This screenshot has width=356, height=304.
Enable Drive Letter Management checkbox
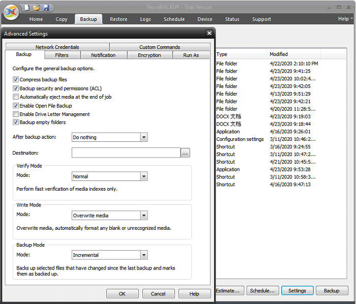click(16, 114)
